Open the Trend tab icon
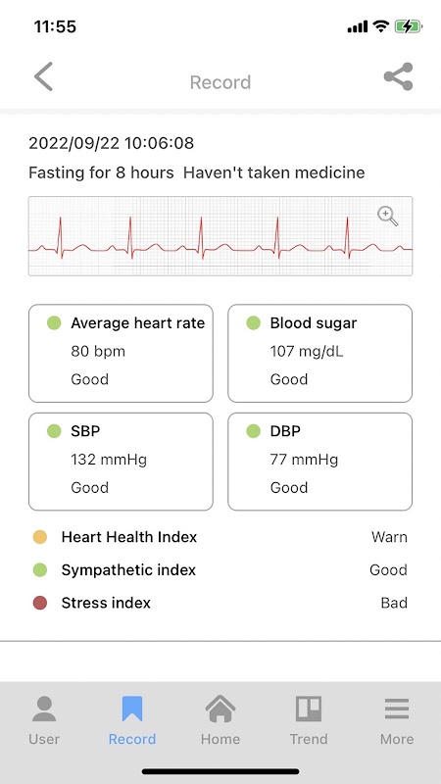This screenshot has width=441, height=784. click(309, 709)
